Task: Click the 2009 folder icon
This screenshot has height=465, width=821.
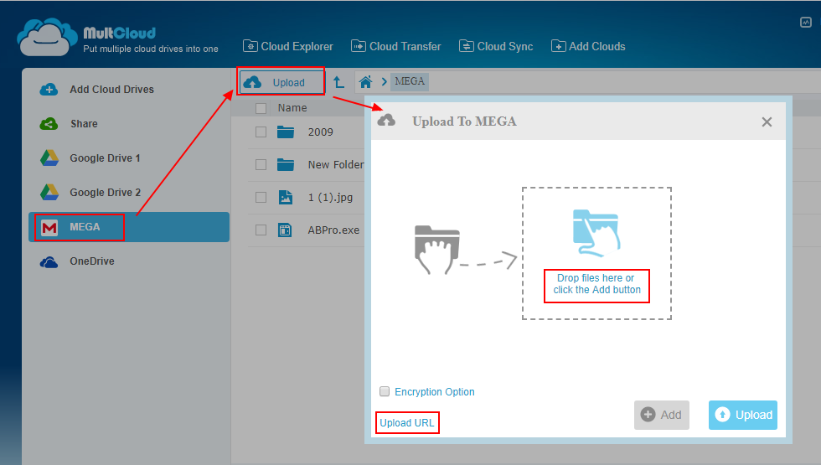Action: 286,132
